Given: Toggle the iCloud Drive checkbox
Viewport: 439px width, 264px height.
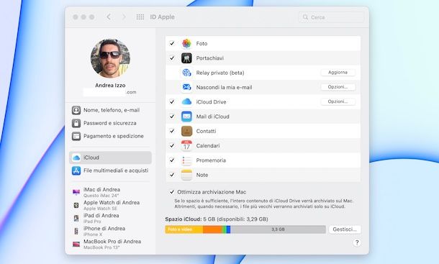Looking at the screenshot, I should click(x=172, y=101).
